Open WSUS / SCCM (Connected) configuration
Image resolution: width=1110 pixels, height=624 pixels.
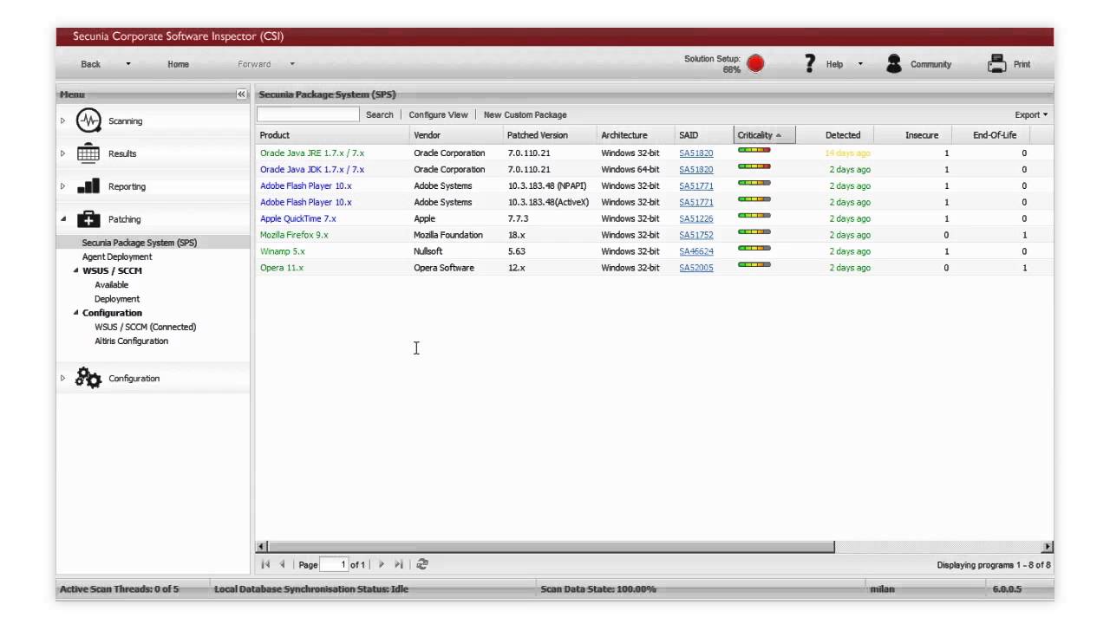coord(146,327)
